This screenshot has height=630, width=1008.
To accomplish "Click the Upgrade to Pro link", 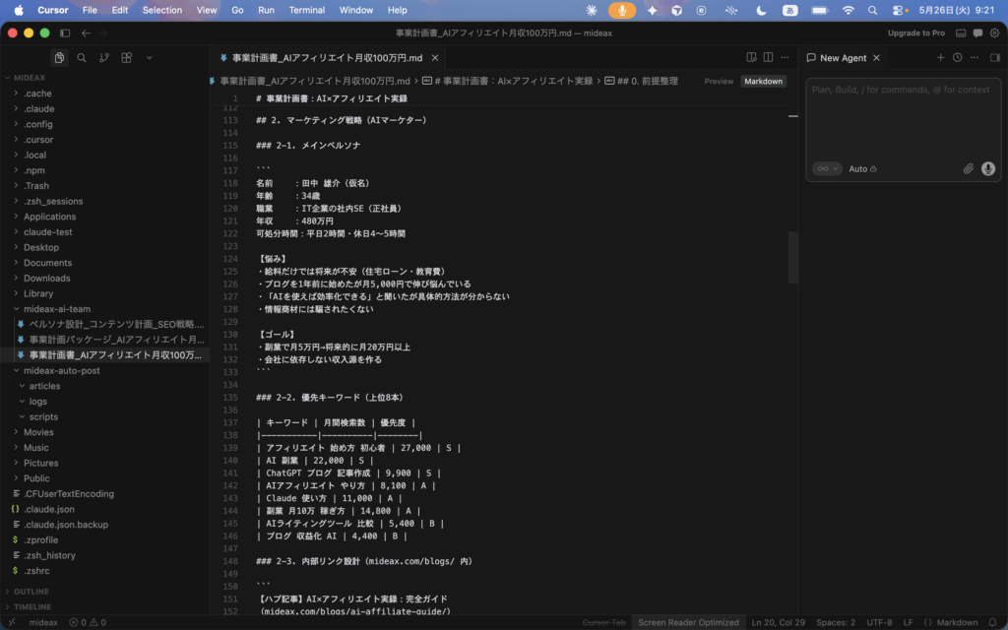I will pos(916,32).
